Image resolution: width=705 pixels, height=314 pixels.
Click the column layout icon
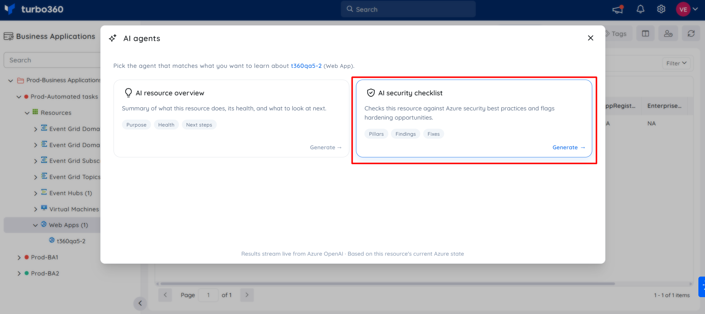[x=645, y=34]
